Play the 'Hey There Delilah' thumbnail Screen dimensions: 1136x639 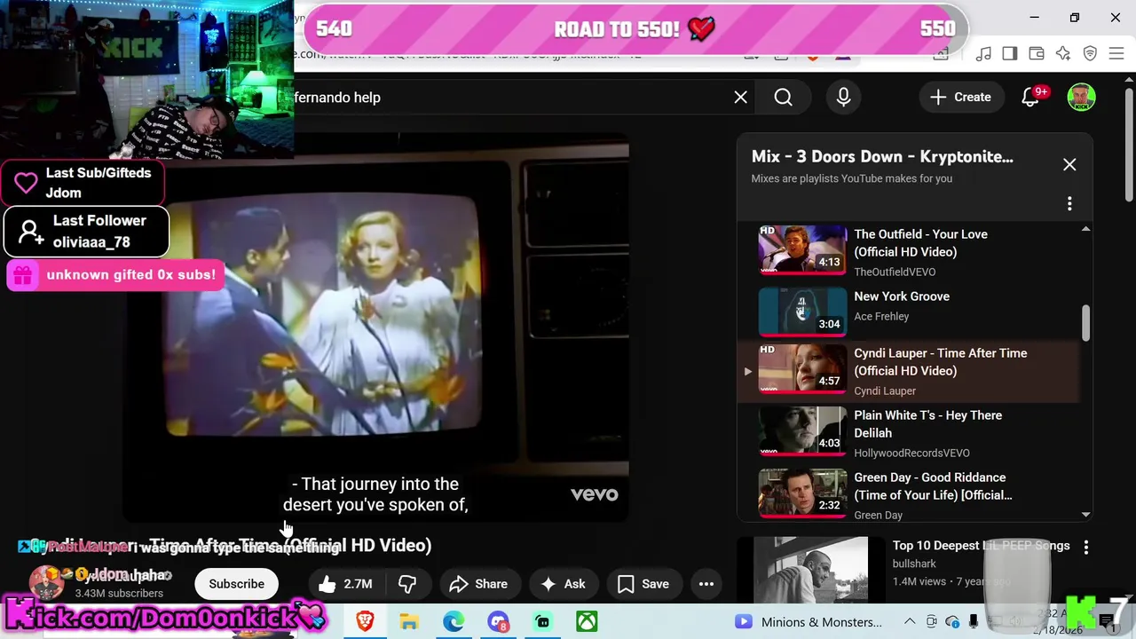point(802,430)
